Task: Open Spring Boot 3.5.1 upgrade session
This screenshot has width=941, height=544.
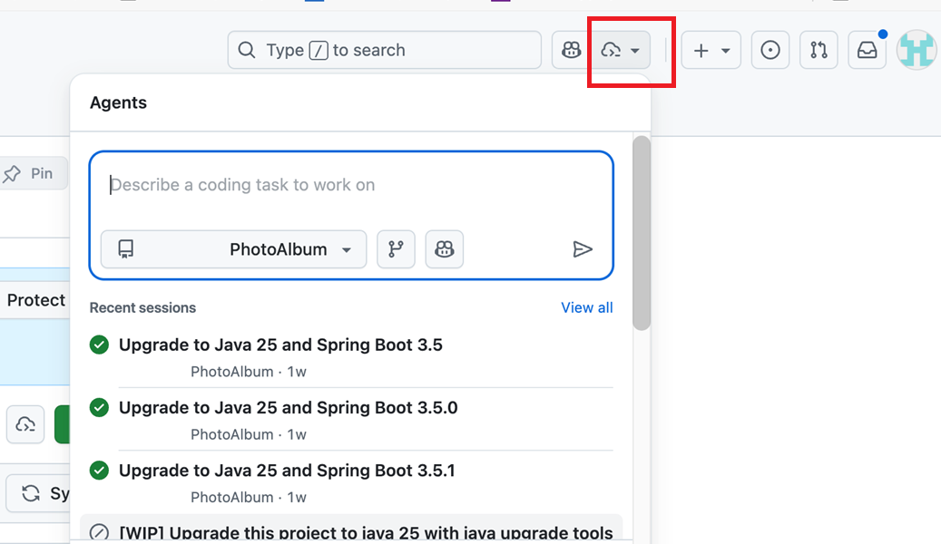Action: pyautogui.click(x=287, y=471)
